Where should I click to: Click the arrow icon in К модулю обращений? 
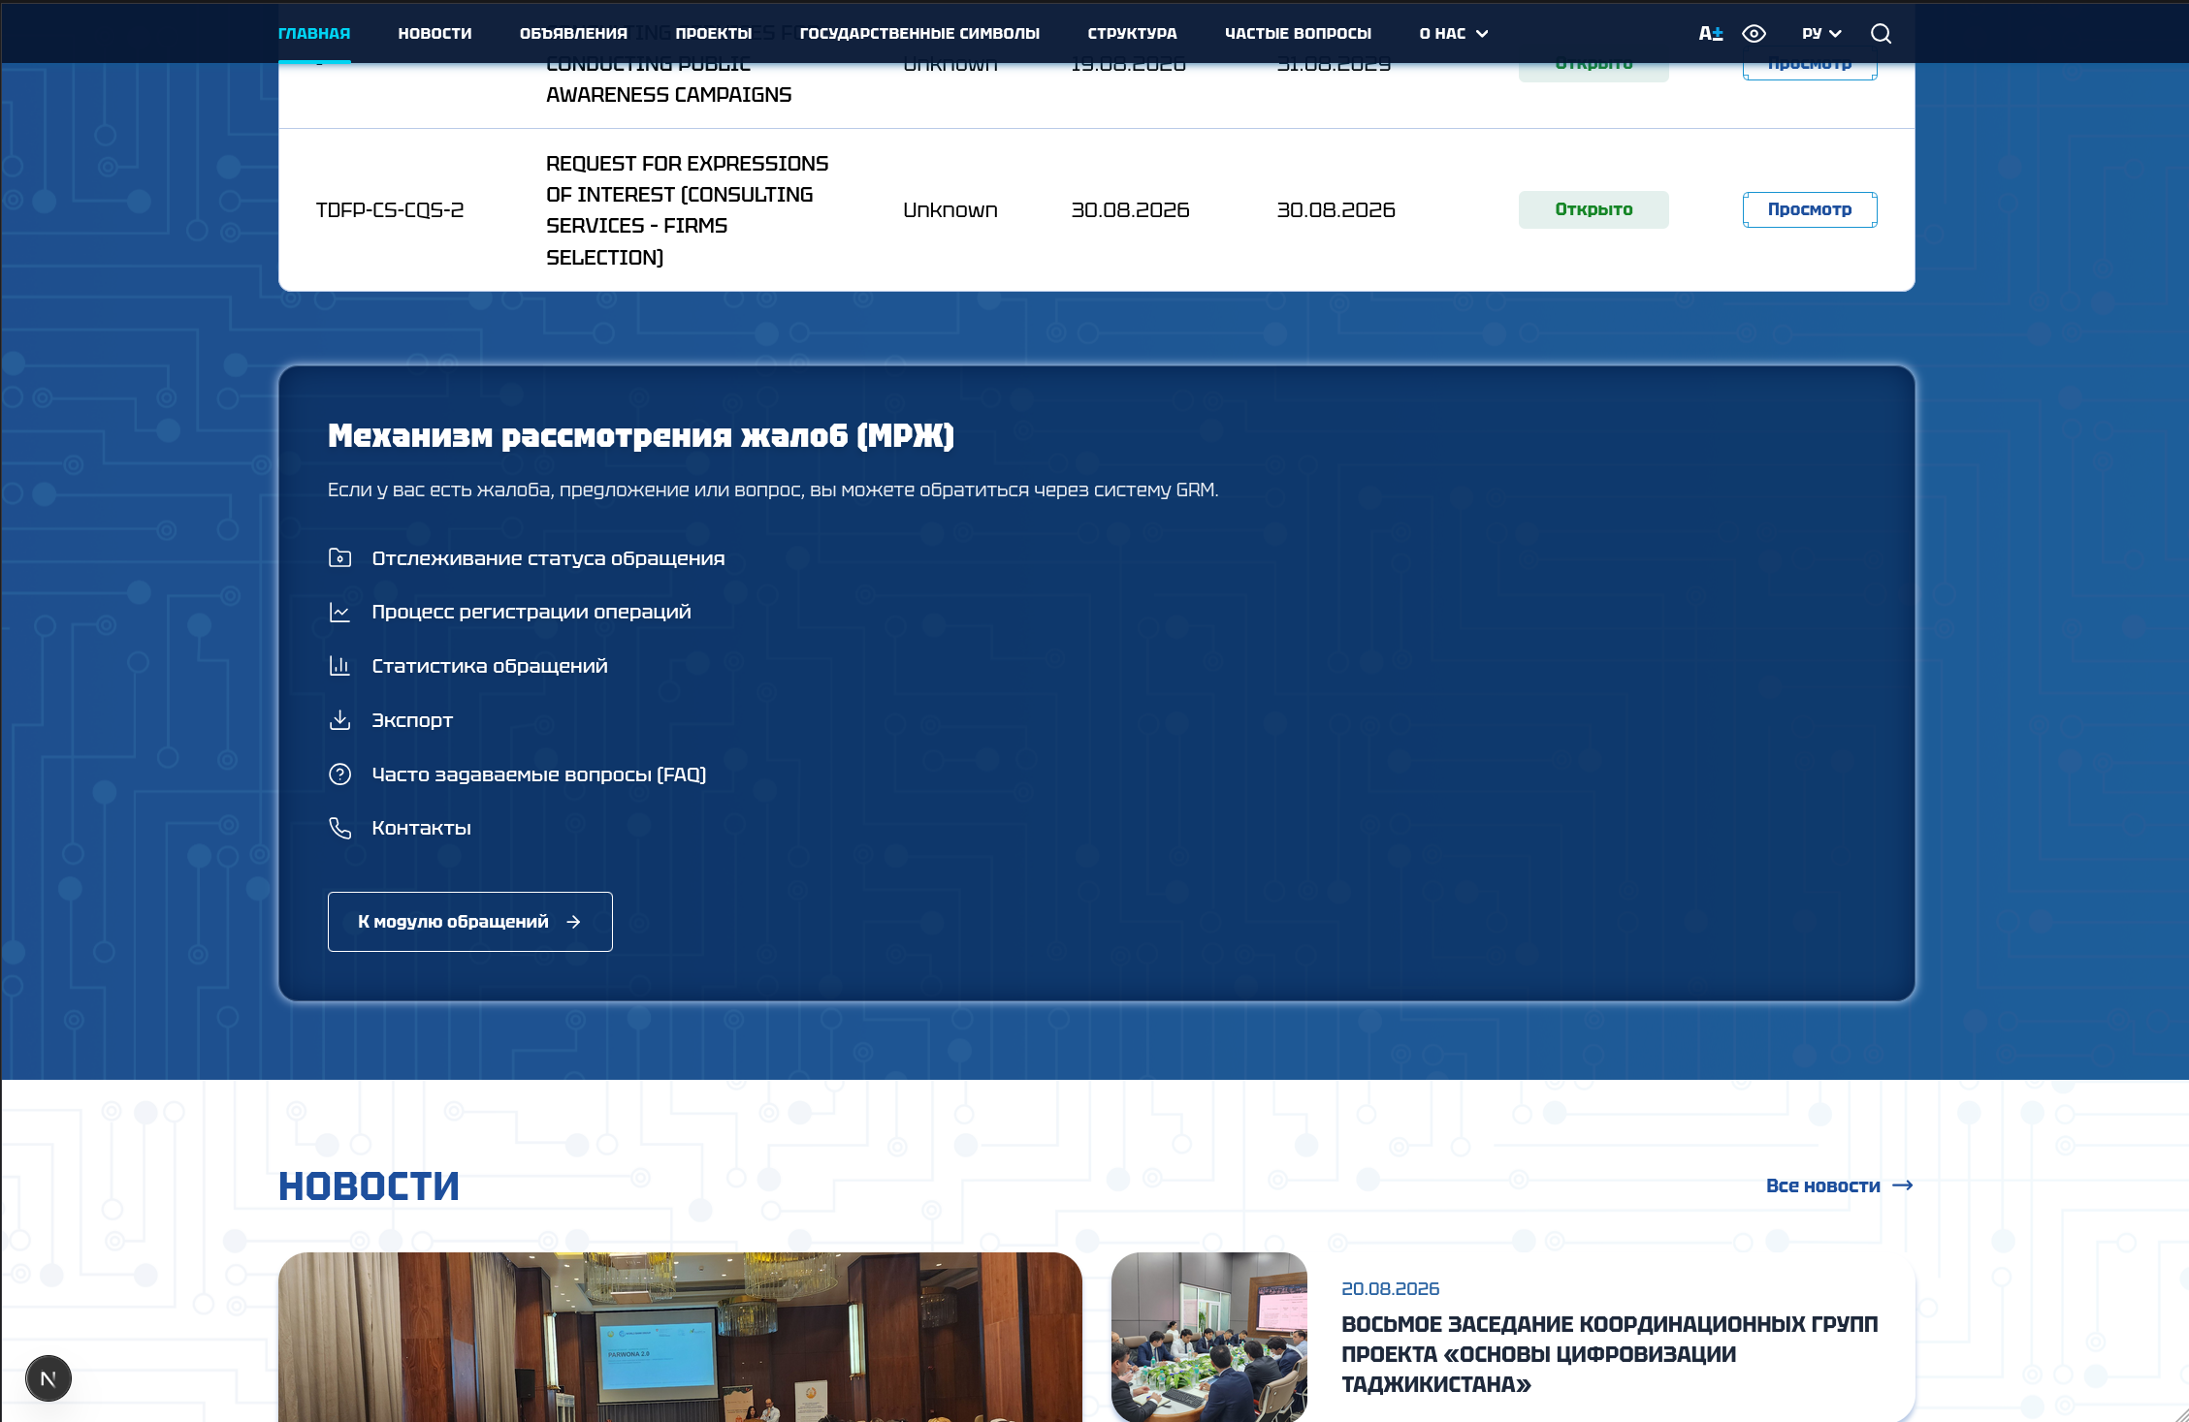pos(573,922)
